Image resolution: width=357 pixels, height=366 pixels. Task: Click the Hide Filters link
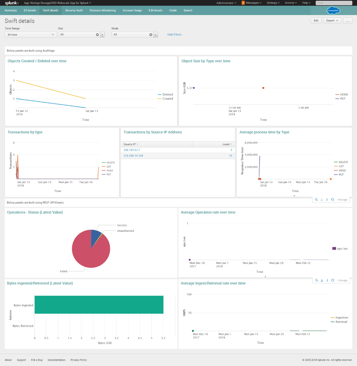click(x=174, y=35)
